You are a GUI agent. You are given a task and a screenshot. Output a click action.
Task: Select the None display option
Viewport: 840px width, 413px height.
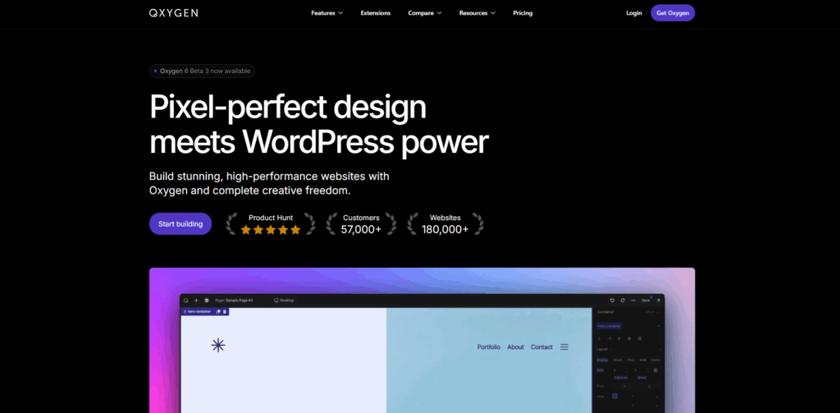tap(655, 360)
